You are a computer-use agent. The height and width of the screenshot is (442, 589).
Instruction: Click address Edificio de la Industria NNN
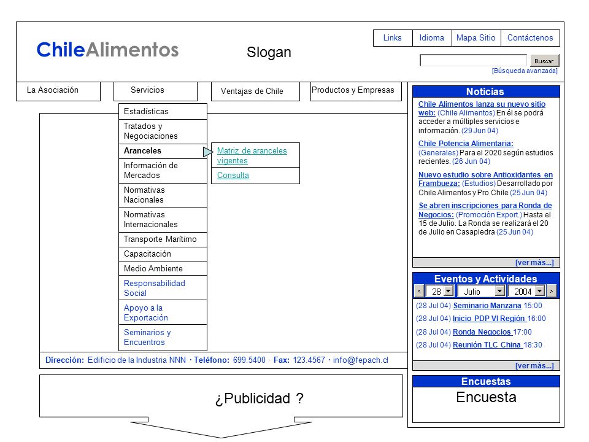[x=137, y=360]
